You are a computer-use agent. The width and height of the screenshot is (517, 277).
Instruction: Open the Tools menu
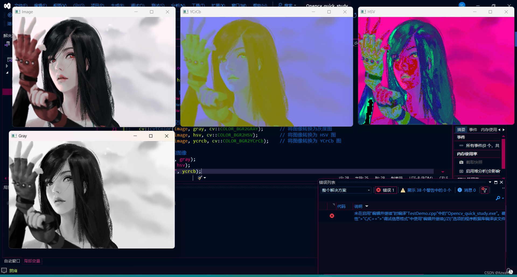198,6
